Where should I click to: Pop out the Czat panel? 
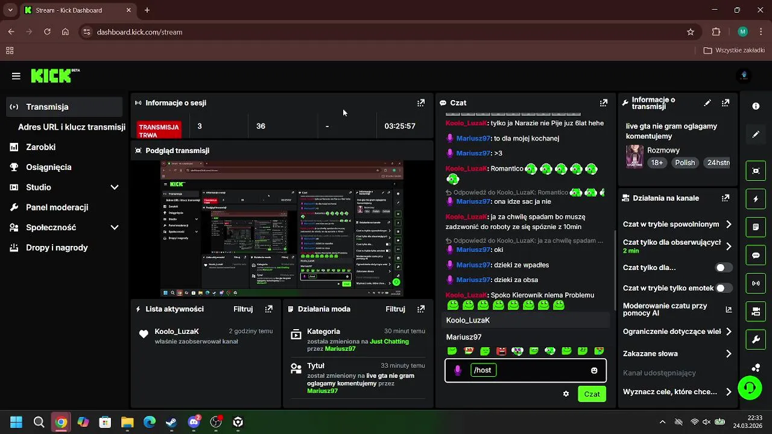[604, 103]
